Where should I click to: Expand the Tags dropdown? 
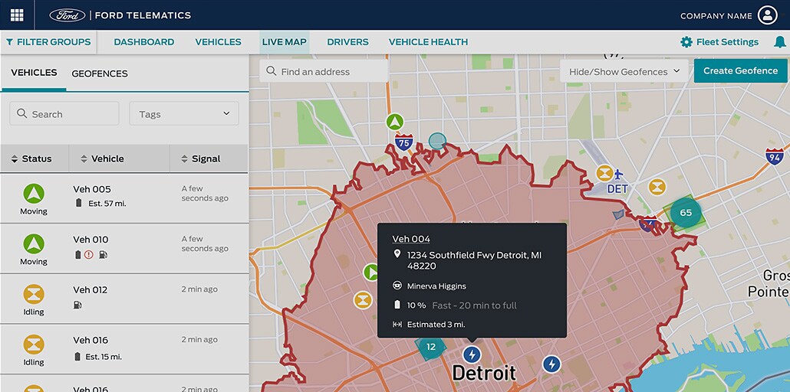point(184,114)
